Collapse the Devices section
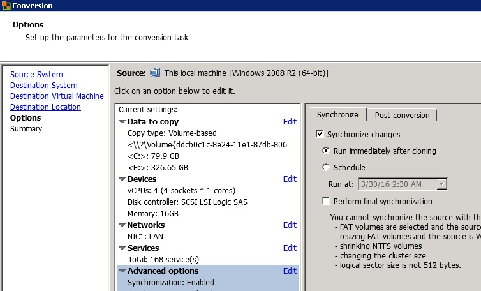Screen dimensions: 481x291 point(122,179)
